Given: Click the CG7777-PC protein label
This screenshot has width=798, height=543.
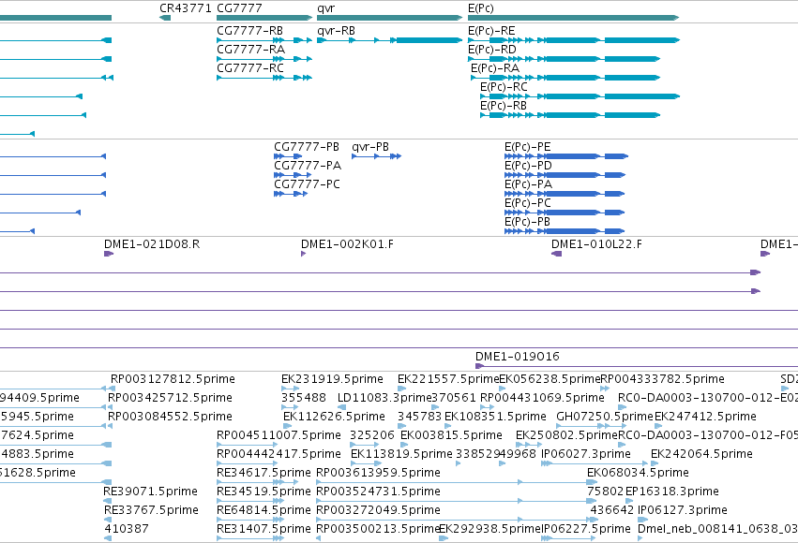Looking at the screenshot, I should (x=307, y=184).
